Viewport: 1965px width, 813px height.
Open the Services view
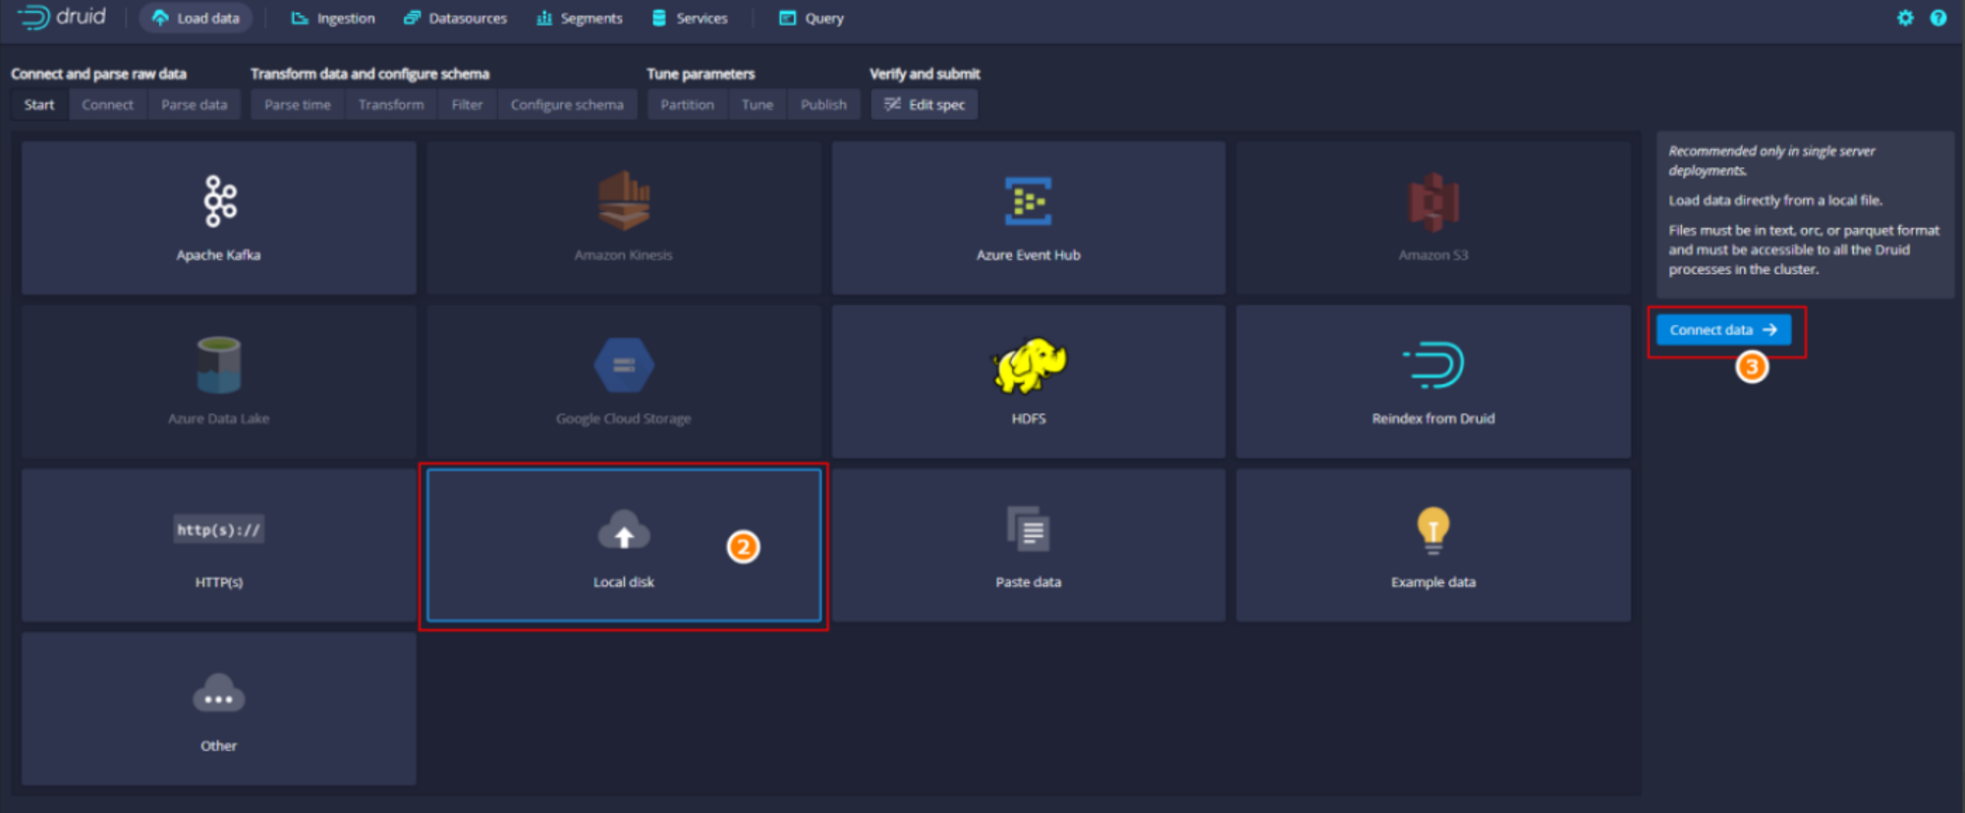(x=690, y=18)
